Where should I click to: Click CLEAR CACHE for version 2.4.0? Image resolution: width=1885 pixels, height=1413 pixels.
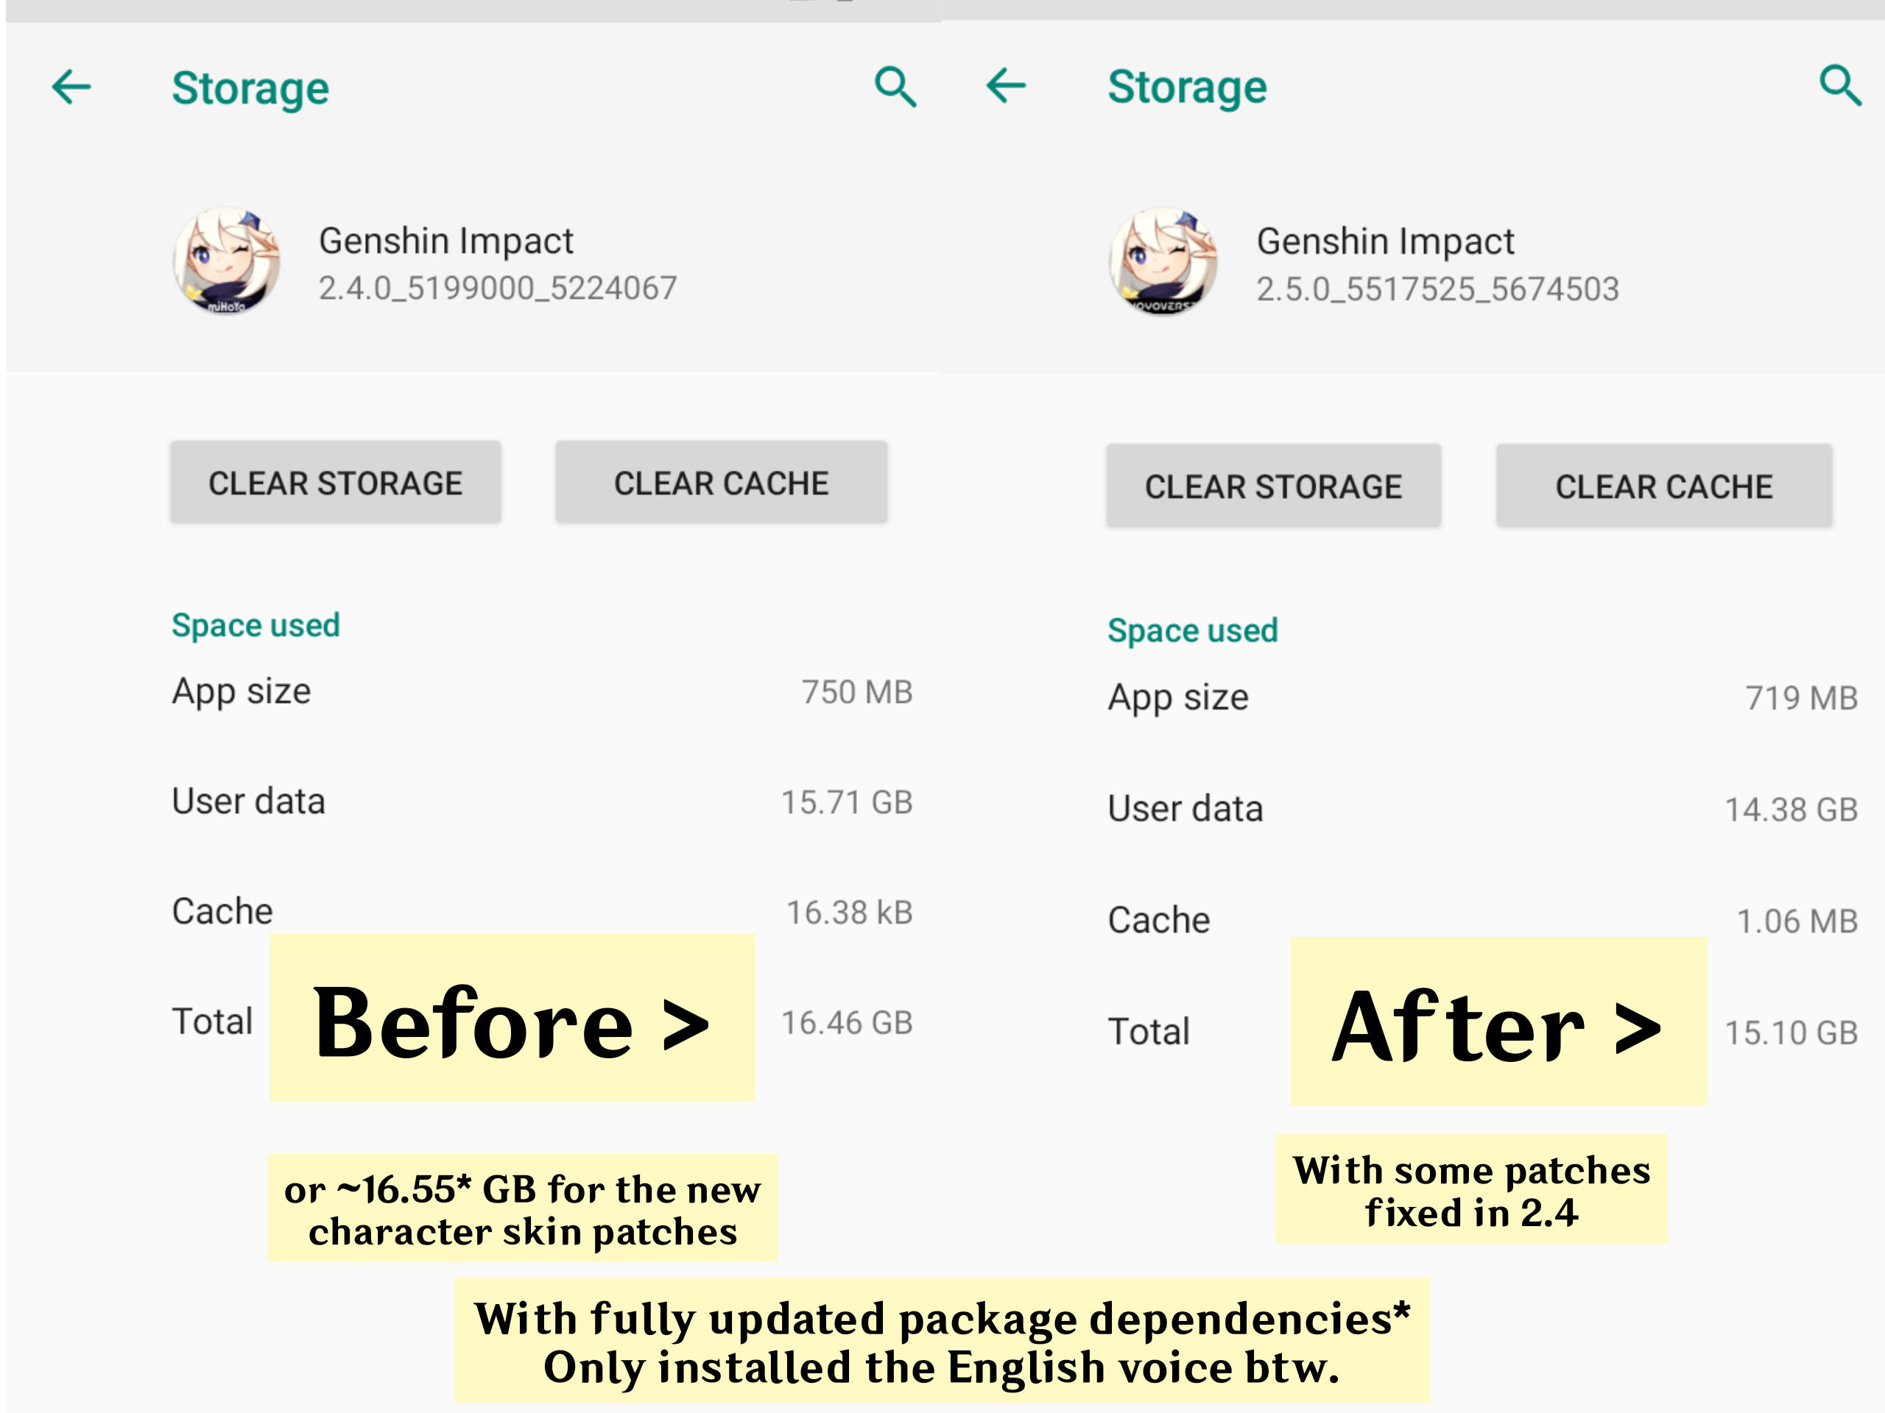pos(721,482)
